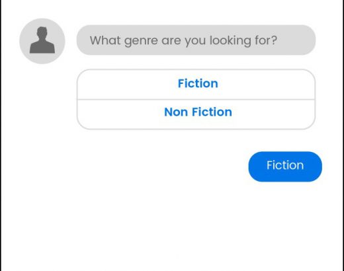
Task: Pick Fiction from the quick reply list
Action: coord(196,85)
